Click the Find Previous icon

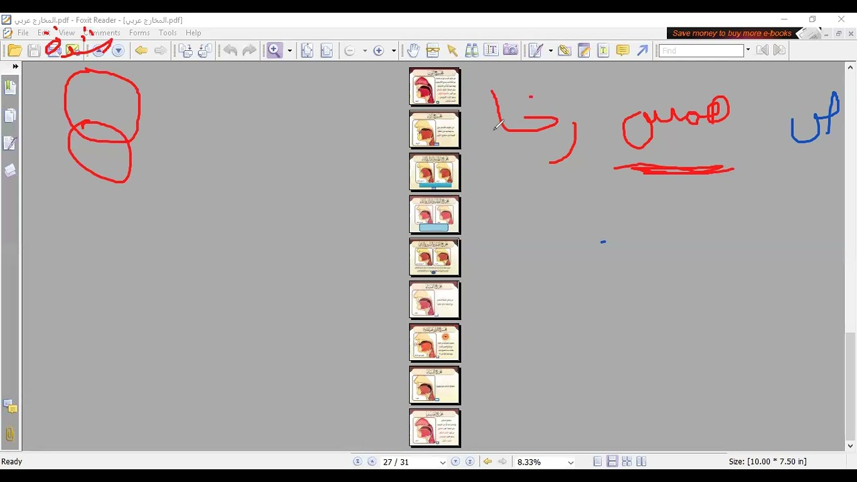(x=762, y=50)
